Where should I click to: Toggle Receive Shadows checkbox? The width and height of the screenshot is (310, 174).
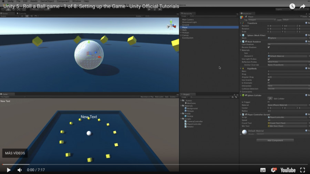tap(268, 47)
